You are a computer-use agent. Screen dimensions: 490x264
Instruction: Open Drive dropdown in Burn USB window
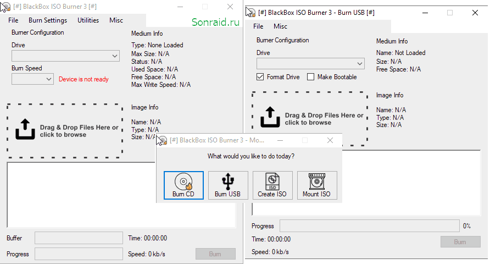pyautogui.click(x=310, y=63)
